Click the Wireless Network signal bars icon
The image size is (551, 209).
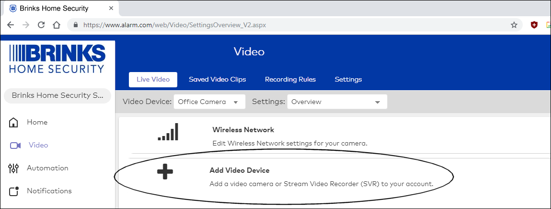(168, 132)
